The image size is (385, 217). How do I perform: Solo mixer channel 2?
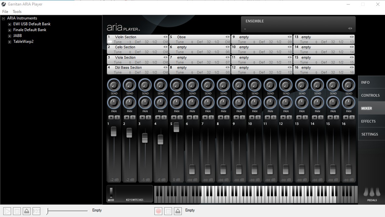133,117
